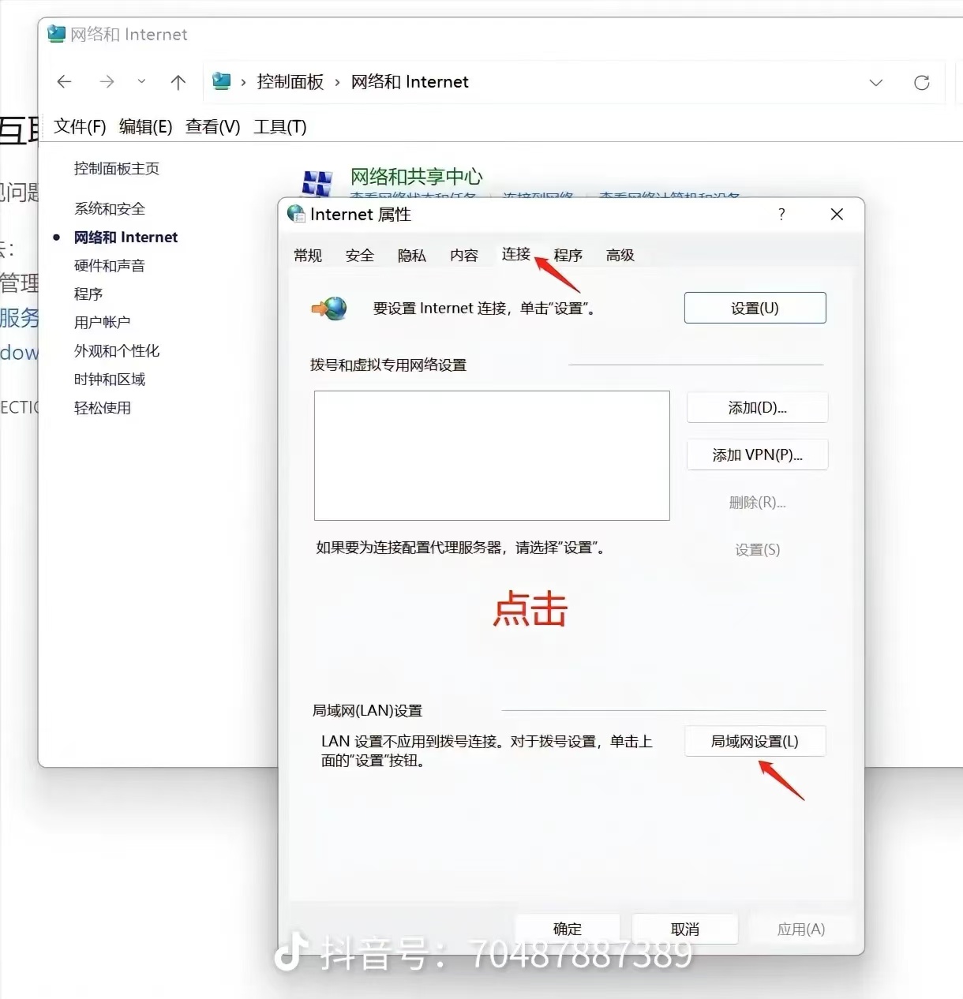Open the recent locations dropdown chevron
This screenshot has height=999, width=963.
coord(141,82)
